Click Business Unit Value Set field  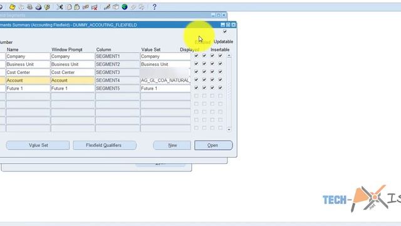165,64
